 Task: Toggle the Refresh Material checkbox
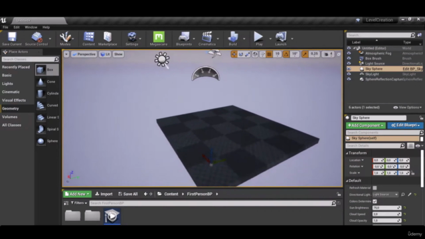(x=375, y=188)
